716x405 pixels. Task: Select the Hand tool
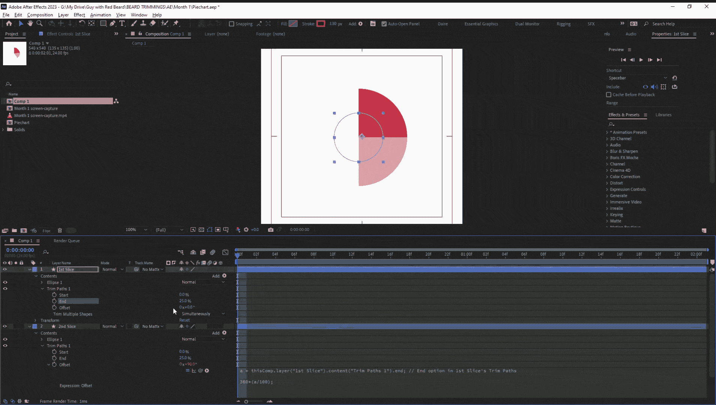[x=30, y=23]
